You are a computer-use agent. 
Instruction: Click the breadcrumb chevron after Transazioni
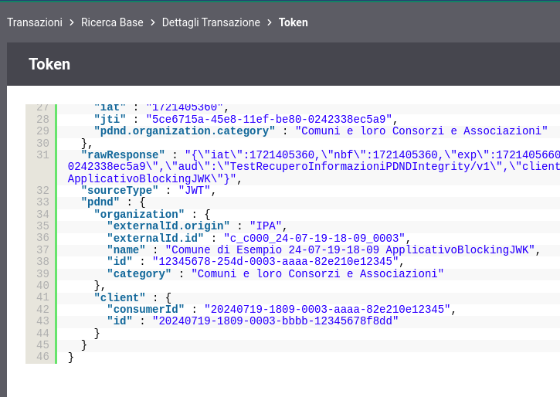click(72, 22)
